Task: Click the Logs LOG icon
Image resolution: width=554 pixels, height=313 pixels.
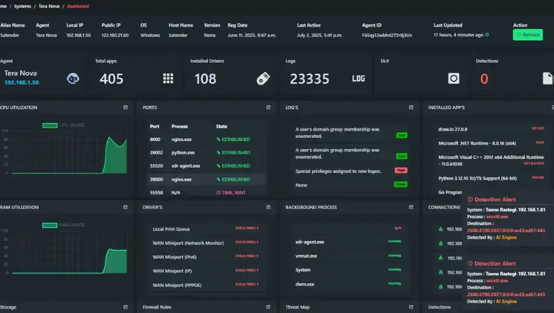Action: 359,78
